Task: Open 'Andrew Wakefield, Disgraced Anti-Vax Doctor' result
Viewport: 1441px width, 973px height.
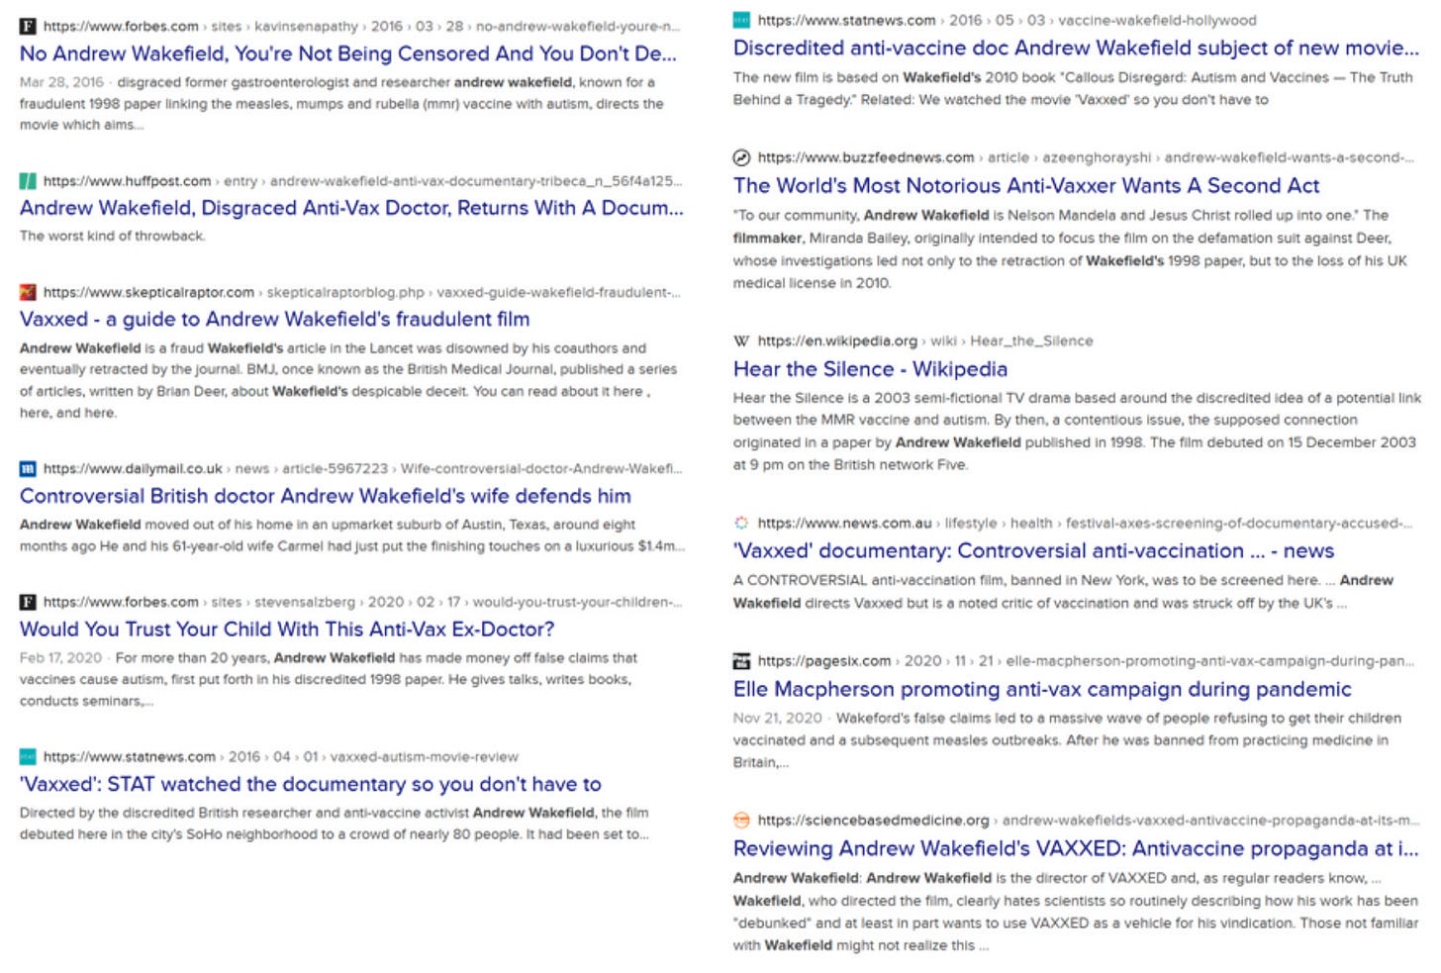Action: (x=351, y=208)
